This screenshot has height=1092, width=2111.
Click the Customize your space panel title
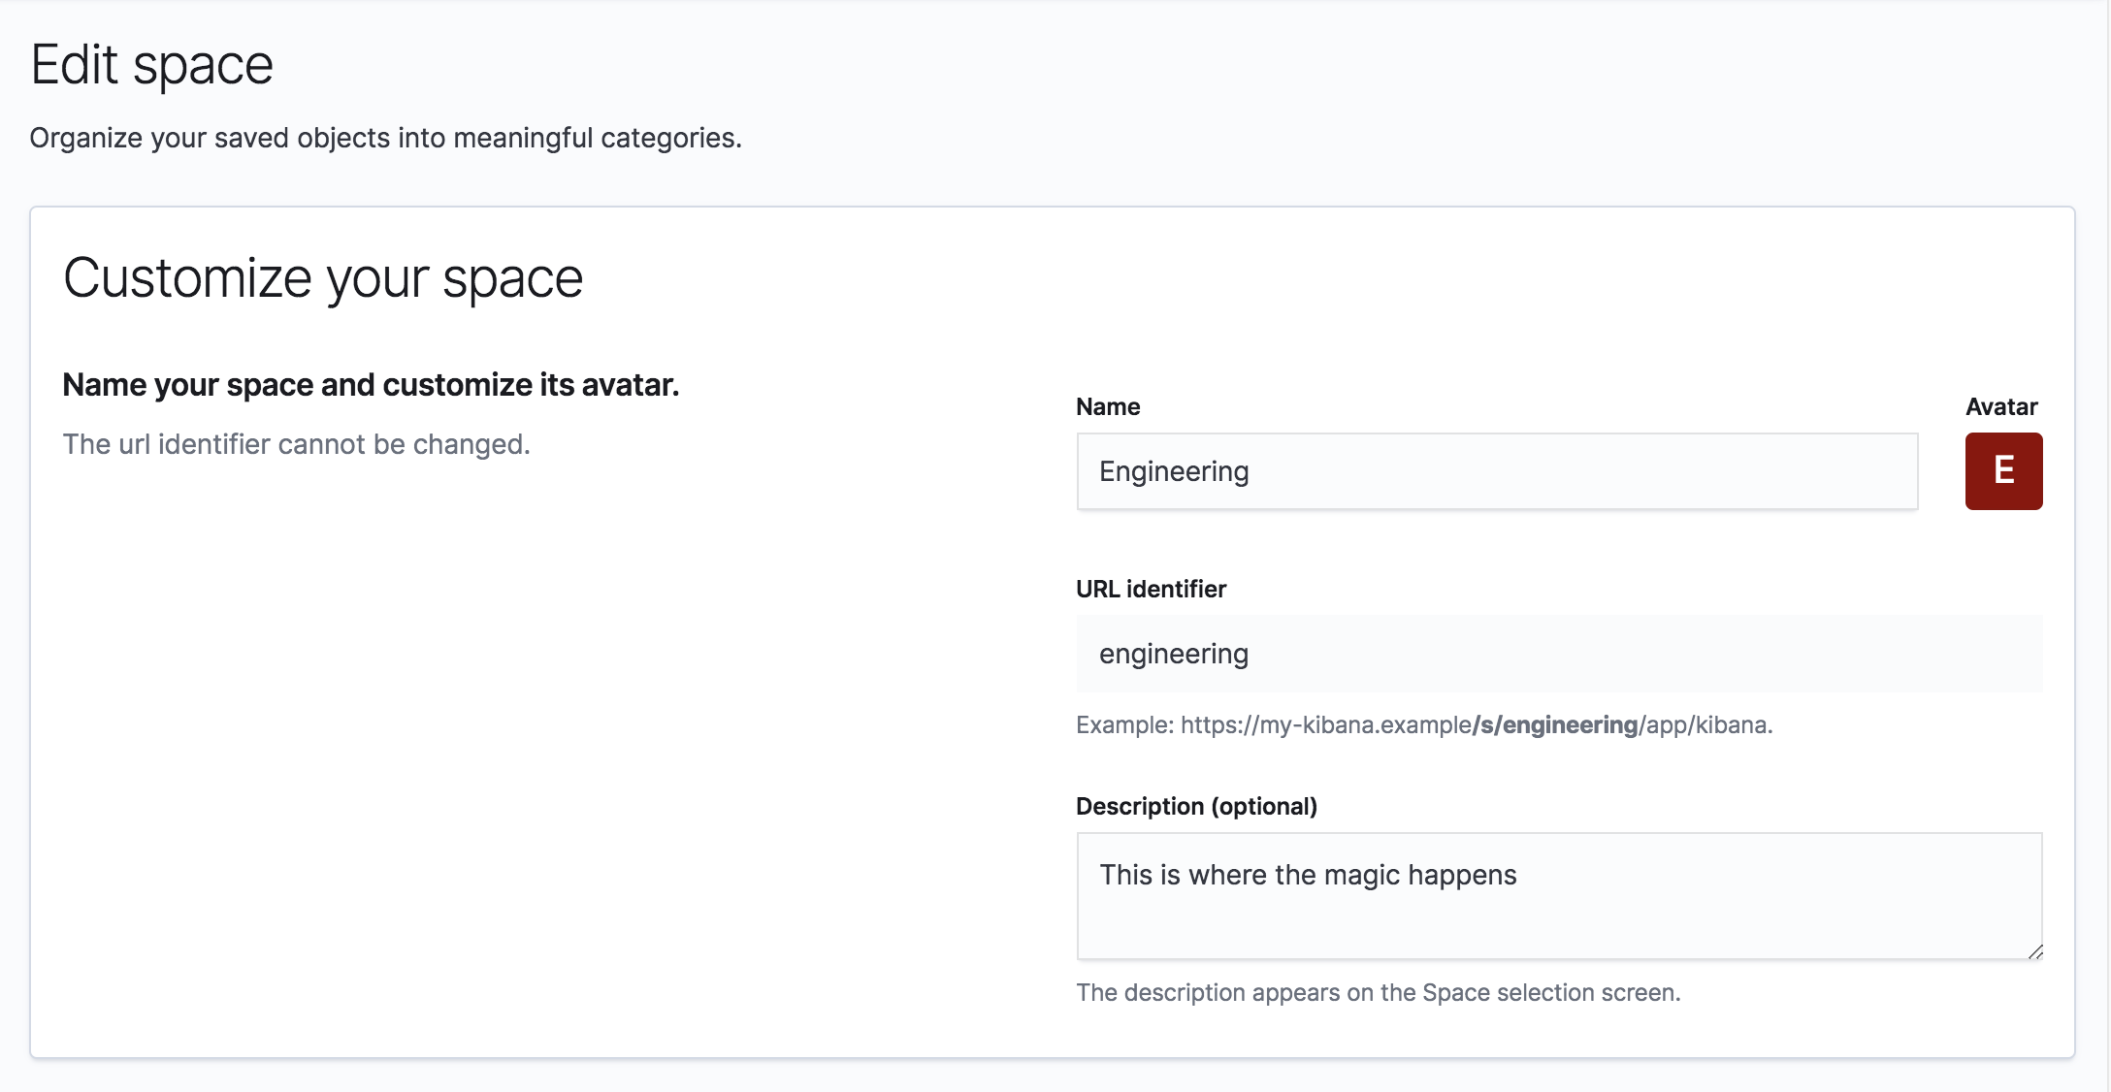click(322, 278)
